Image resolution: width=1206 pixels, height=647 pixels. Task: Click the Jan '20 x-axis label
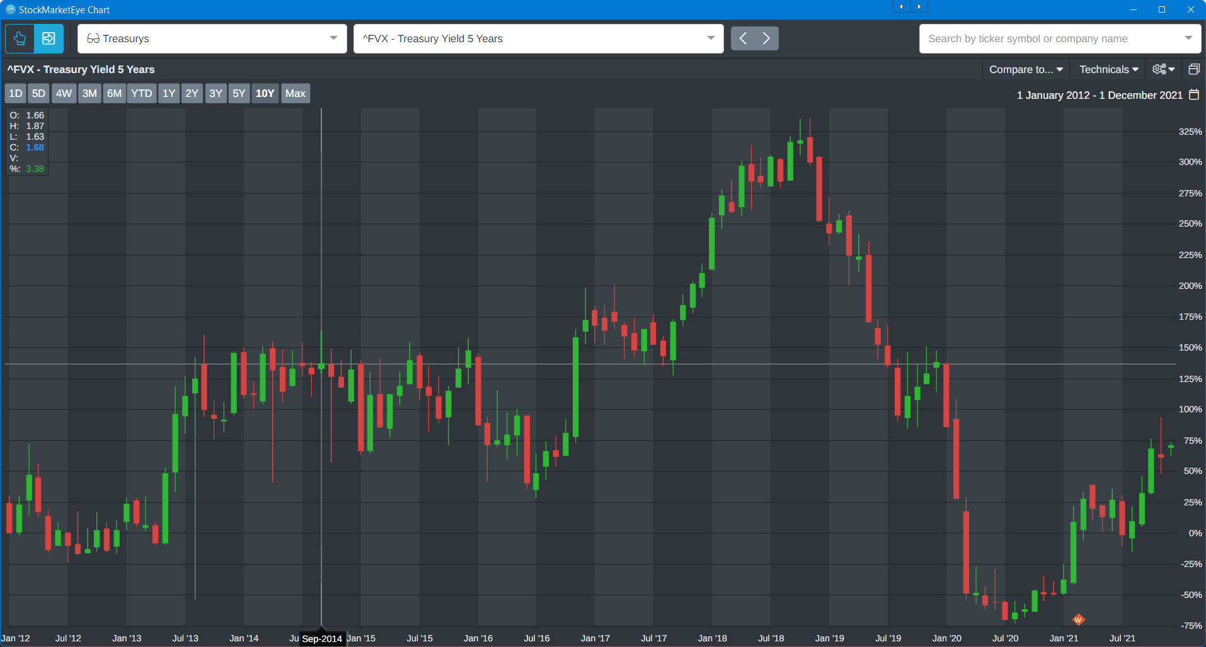946,638
